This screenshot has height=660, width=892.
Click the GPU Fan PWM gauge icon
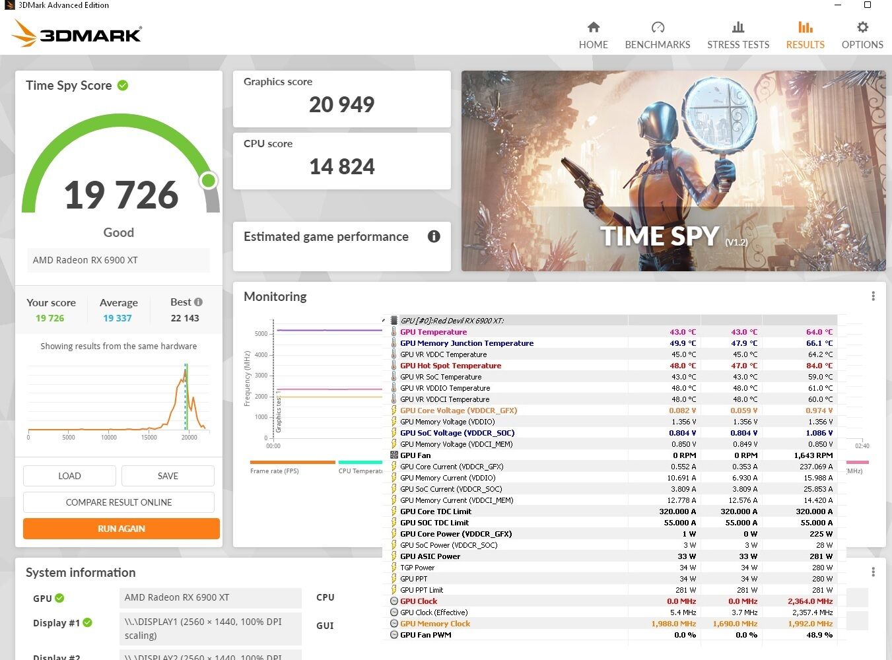click(394, 635)
